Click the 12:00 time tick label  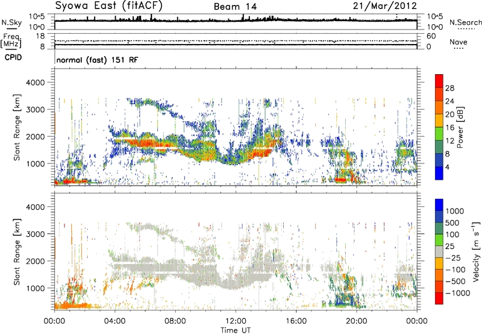pos(236,321)
